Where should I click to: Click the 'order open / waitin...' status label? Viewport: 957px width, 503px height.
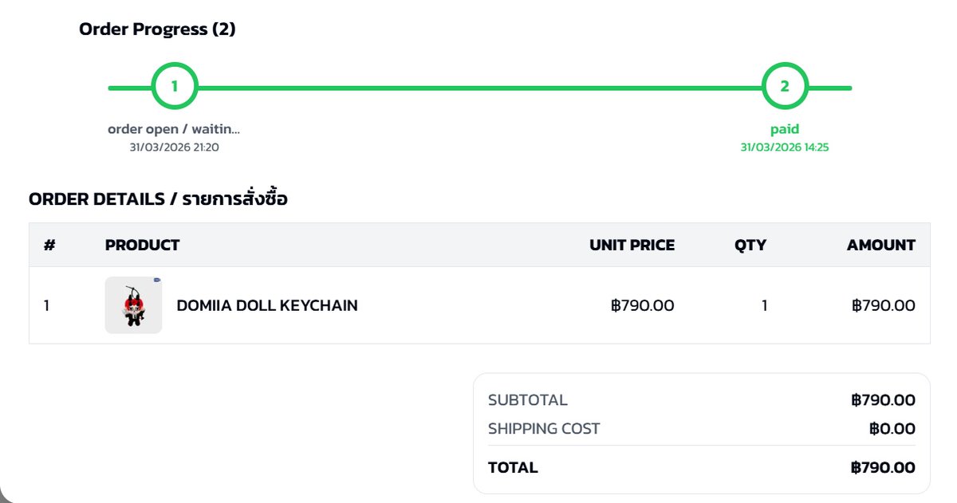point(174,129)
